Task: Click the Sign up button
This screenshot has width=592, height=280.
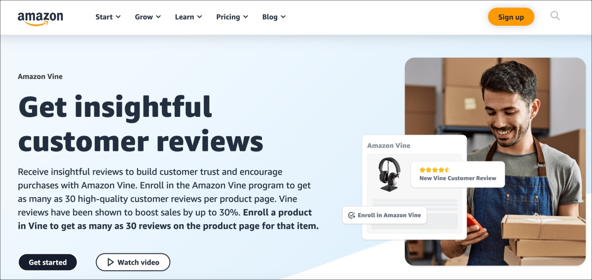Action: (511, 17)
